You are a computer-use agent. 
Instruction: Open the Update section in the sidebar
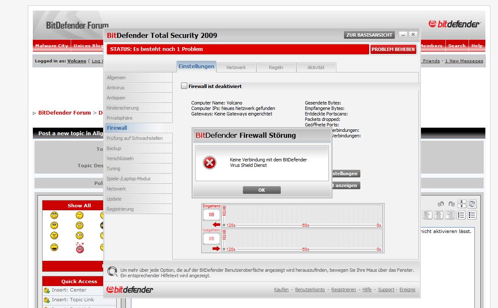tap(138, 199)
